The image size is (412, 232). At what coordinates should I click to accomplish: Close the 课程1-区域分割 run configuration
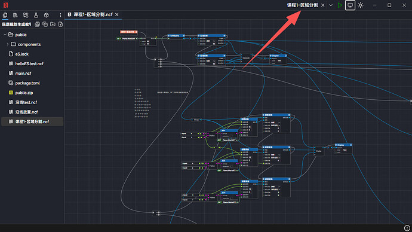[323, 5]
